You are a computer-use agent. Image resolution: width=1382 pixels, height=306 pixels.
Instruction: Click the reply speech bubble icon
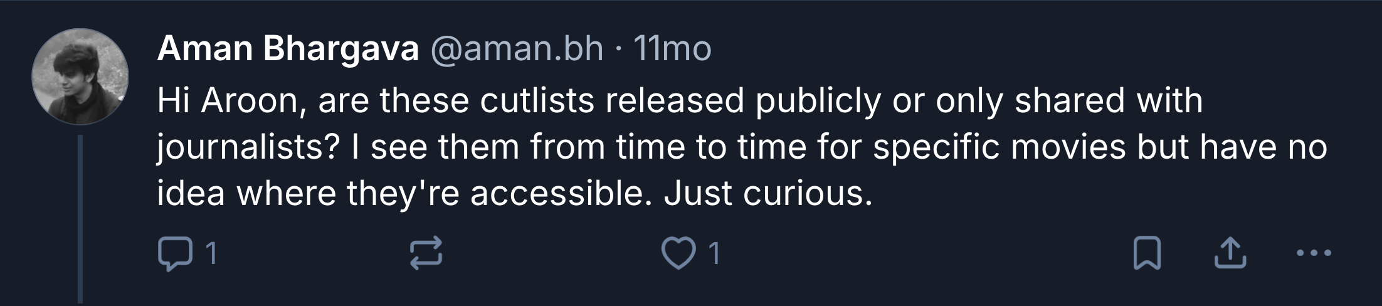(174, 255)
